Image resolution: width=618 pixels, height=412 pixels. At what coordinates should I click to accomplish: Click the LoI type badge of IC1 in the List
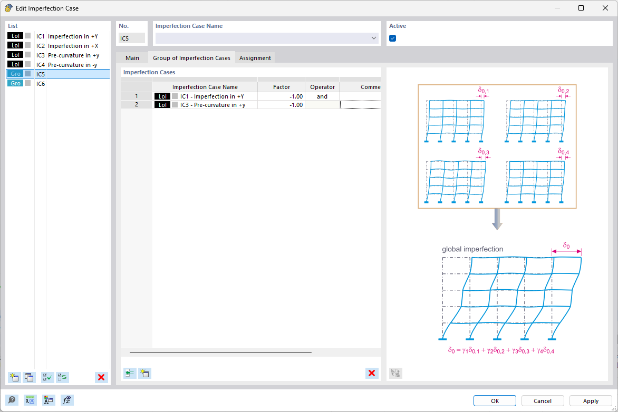pyautogui.click(x=15, y=36)
